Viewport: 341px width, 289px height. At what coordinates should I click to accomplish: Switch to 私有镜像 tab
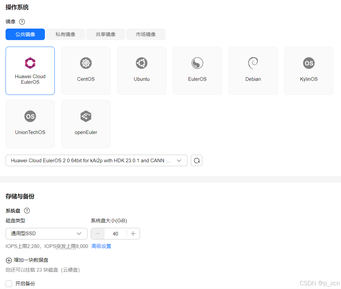pyautogui.click(x=66, y=34)
